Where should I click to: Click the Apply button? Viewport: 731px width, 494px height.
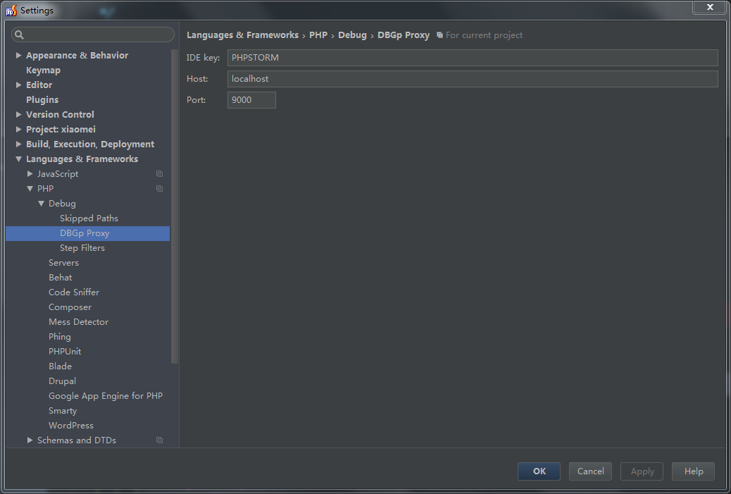pos(642,471)
